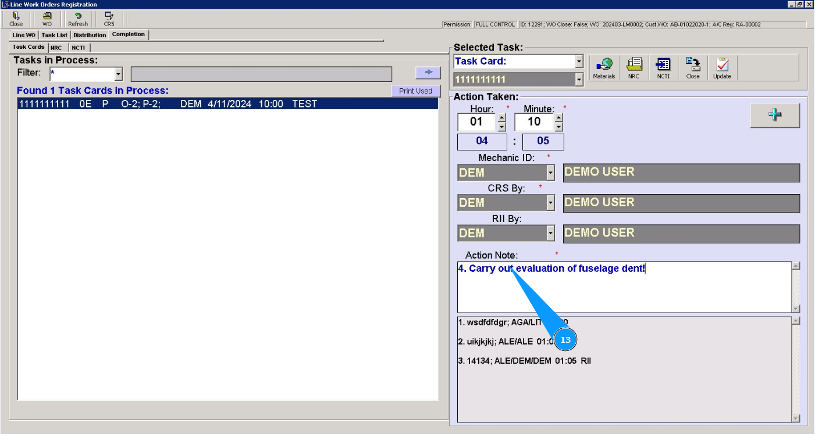
Task: Decrease the Minute value with down arrow
Action: (x=558, y=126)
